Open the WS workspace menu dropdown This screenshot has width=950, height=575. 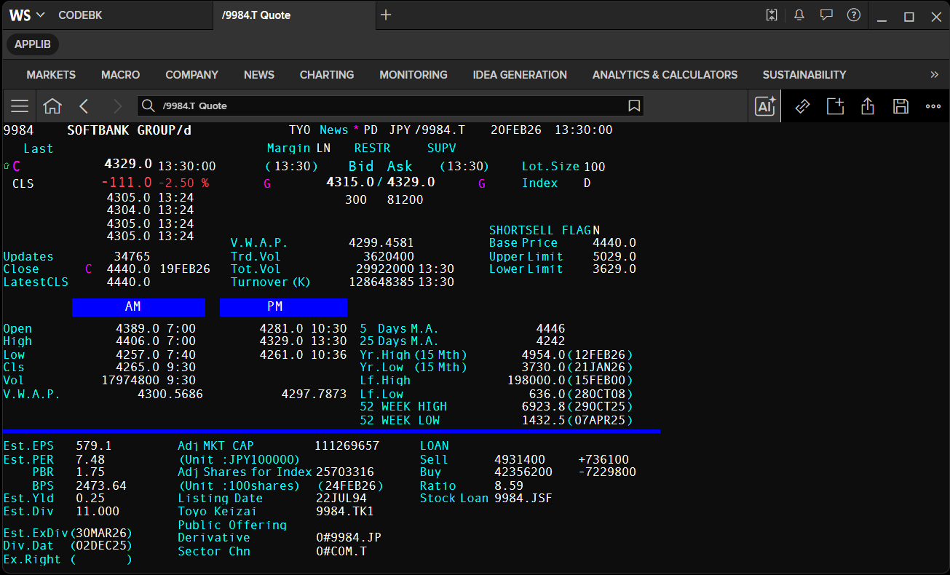27,15
